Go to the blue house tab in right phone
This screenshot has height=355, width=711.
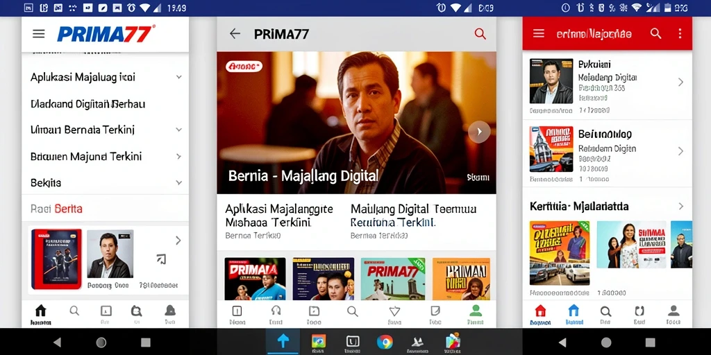click(x=573, y=315)
